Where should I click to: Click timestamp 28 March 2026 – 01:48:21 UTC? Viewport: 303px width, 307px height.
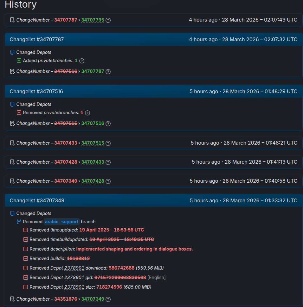tap(261, 143)
